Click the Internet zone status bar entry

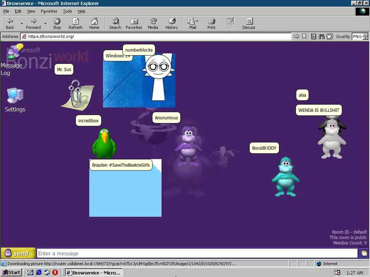point(327,264)
